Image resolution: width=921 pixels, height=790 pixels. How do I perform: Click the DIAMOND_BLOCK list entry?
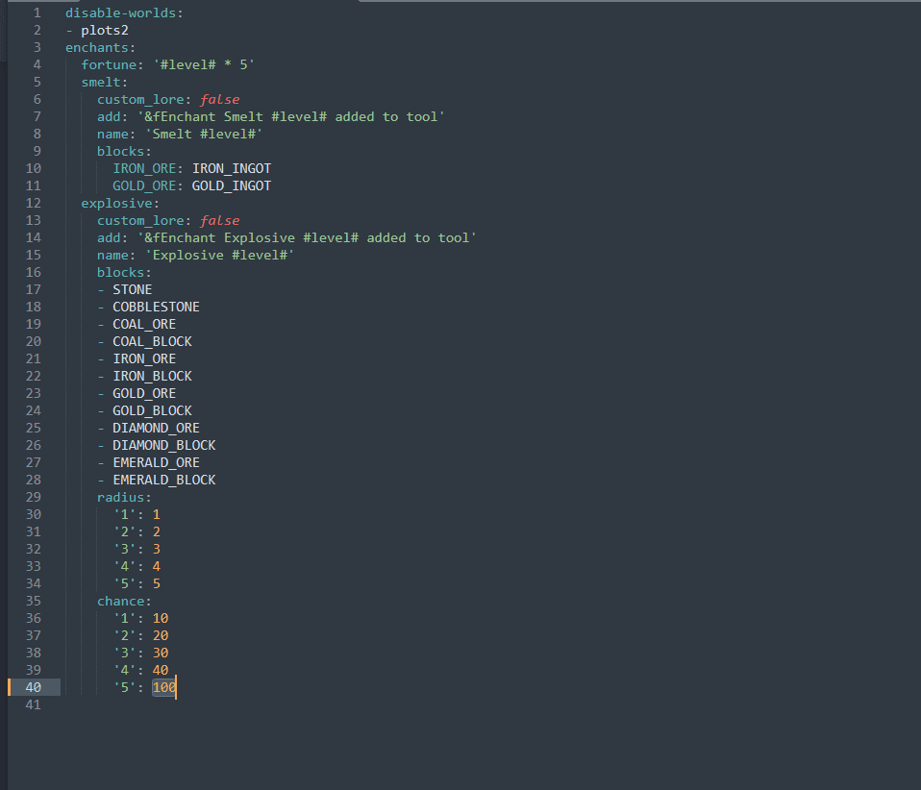click(163, 445)
